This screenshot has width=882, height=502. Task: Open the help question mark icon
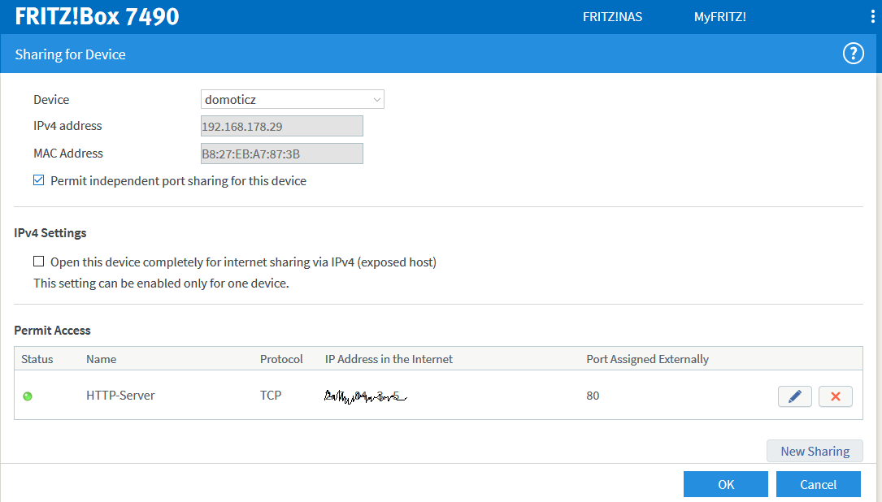(853, 54)
